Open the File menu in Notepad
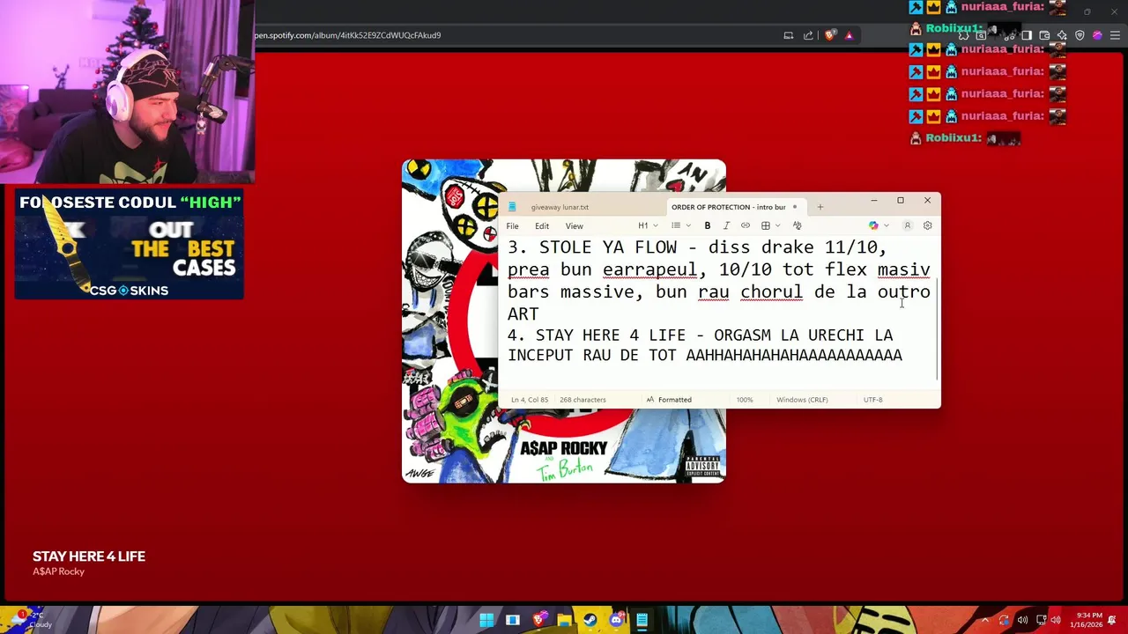The image size is (1128, 634). (x=512, y=226)
